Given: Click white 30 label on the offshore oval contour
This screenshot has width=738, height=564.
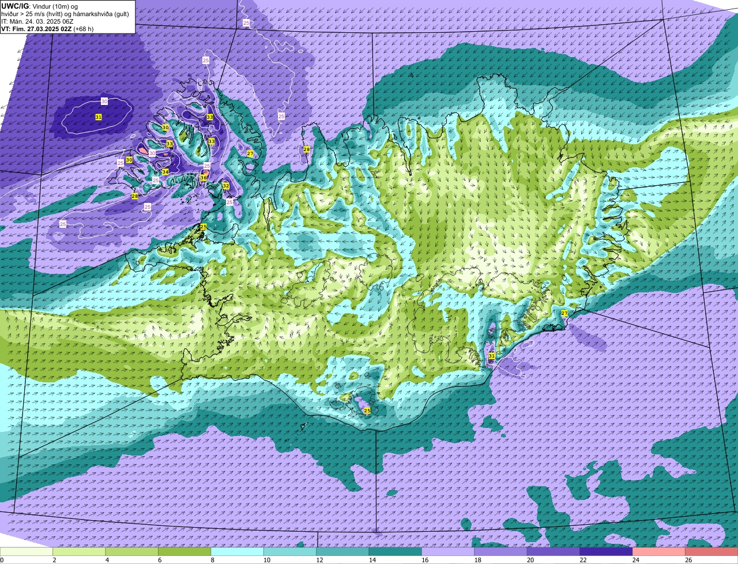Looking at the screenshot, I should 104,101.
